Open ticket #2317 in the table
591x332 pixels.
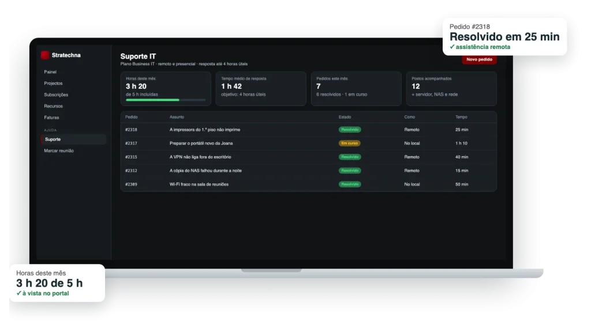pyautogui.click(x=131, y=144)
